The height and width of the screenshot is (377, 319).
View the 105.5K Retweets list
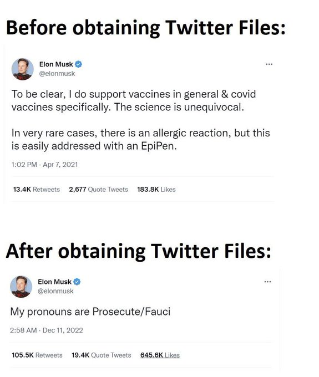[37, 355]
